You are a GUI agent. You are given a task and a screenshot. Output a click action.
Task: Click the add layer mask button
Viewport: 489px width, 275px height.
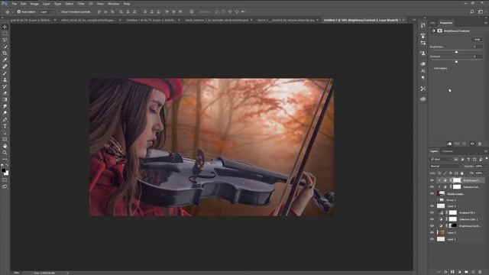452,272
